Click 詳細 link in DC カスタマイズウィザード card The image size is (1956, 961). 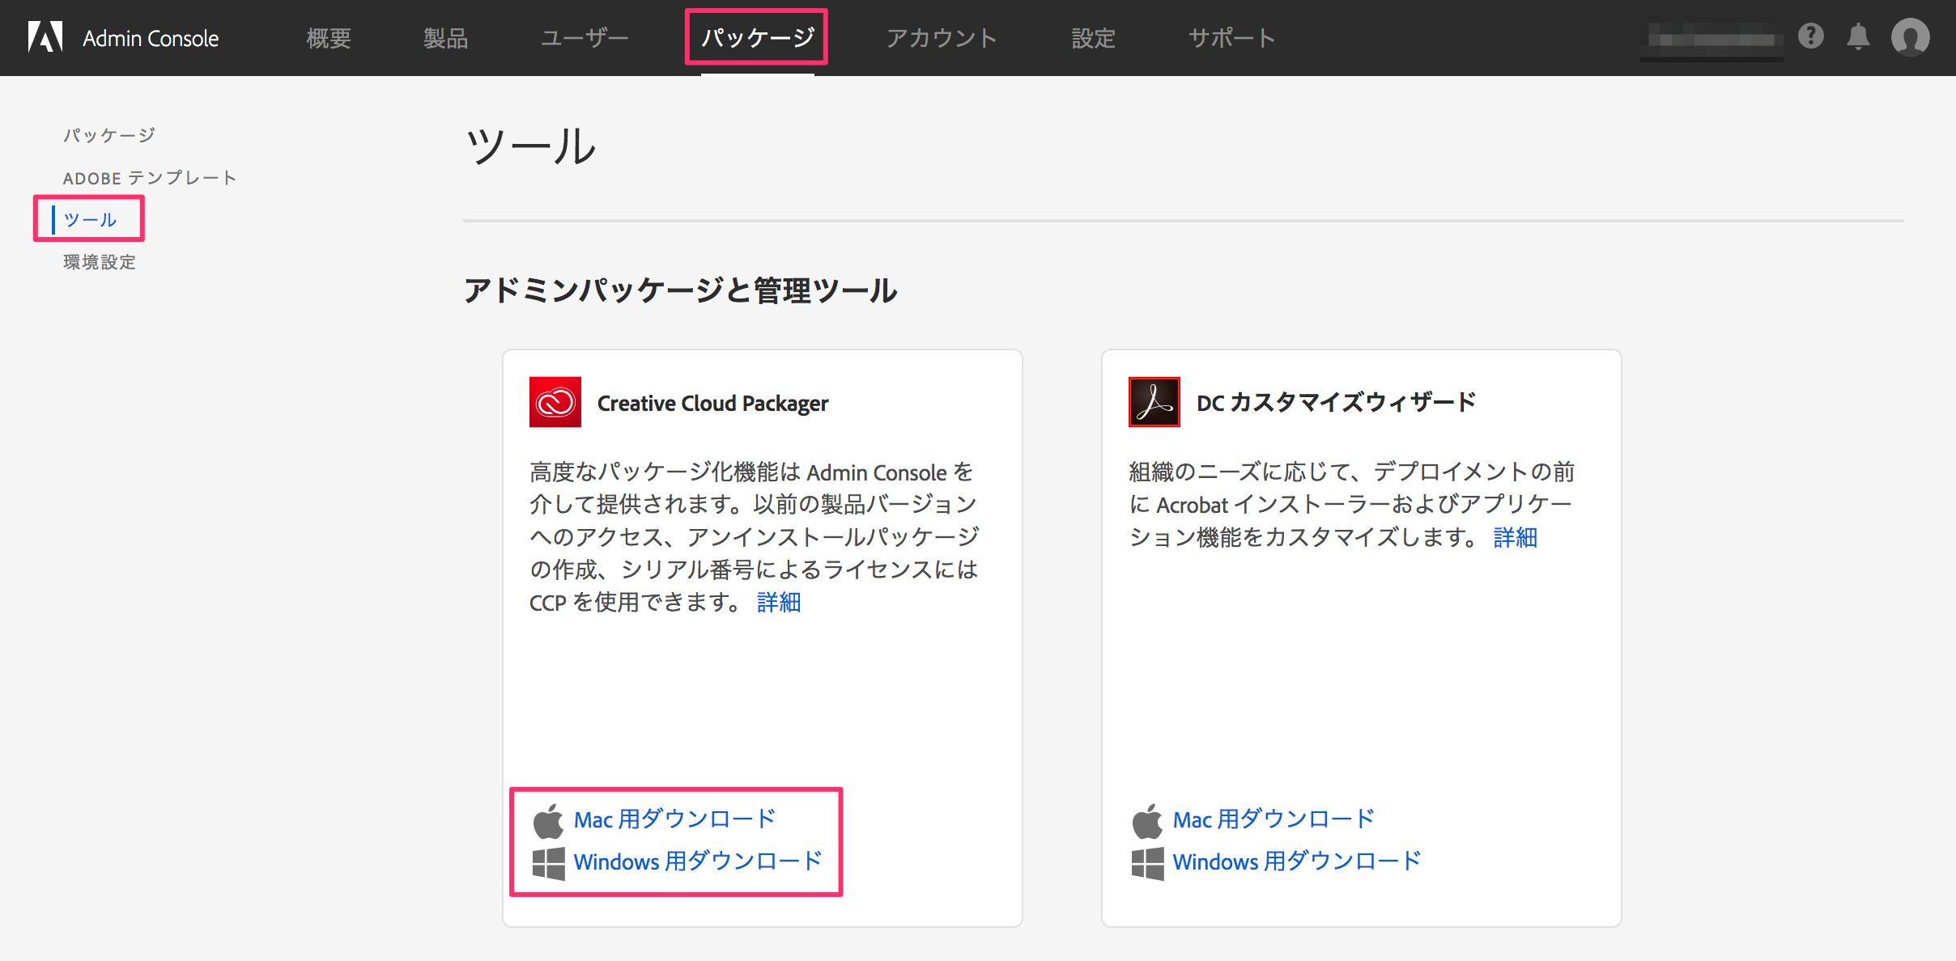(x=1516, y=537)
